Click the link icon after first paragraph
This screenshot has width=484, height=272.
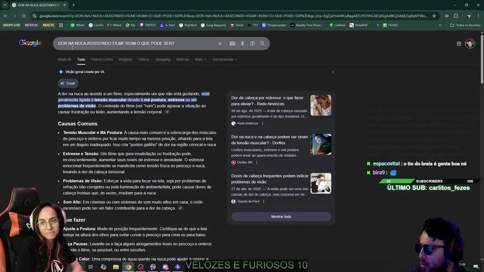(x=167, y=112)
